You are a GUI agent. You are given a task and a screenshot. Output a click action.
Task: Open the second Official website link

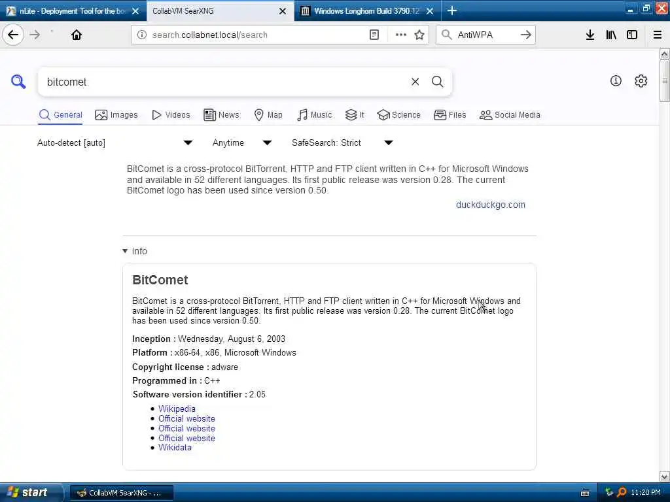pos(186,428)
